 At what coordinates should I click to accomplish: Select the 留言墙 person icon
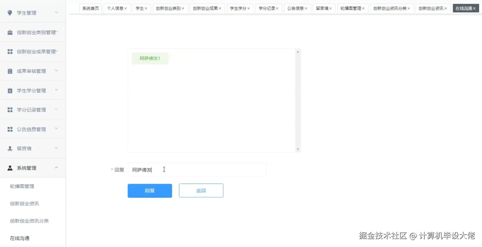pos(10,148)
